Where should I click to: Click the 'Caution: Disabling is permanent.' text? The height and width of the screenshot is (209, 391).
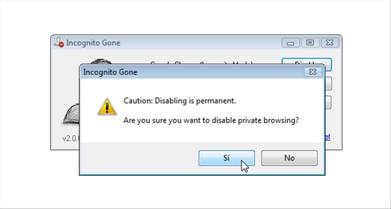(180, 101)
